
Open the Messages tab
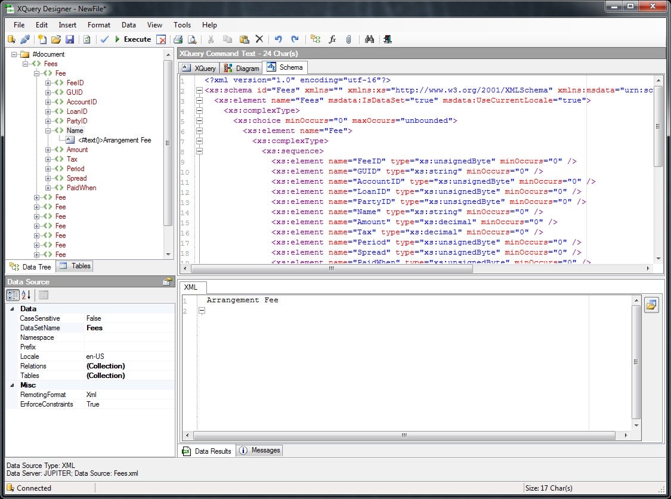(x=259, y=451)
